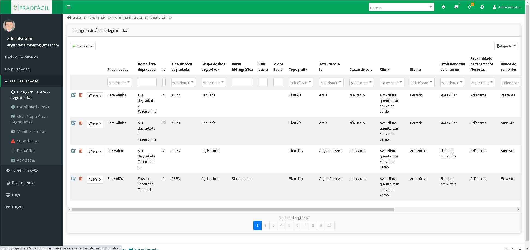The height and width of the screenshot is (250, 530).
Task: Click the Cadastrar button
Action: [x=83, y=46]
